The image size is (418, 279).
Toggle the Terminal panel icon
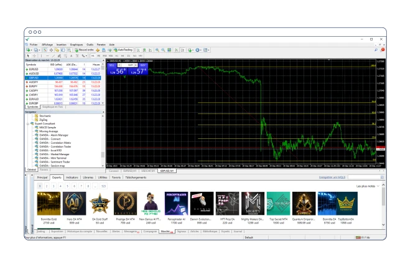point(63,50)
